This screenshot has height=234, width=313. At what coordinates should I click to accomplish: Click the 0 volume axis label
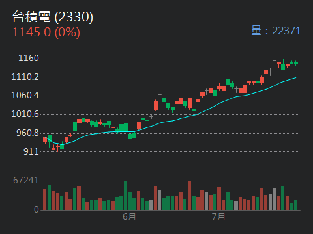tap(37, 209)
